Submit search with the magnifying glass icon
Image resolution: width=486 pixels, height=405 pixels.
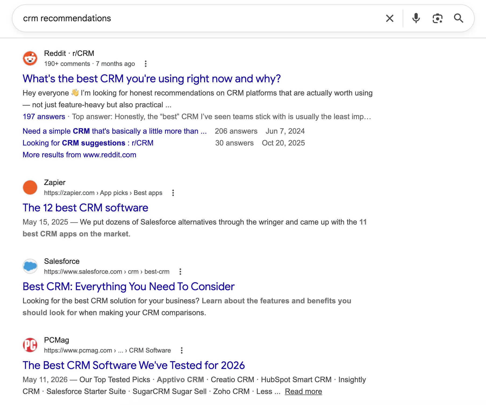tap(459, 18)
